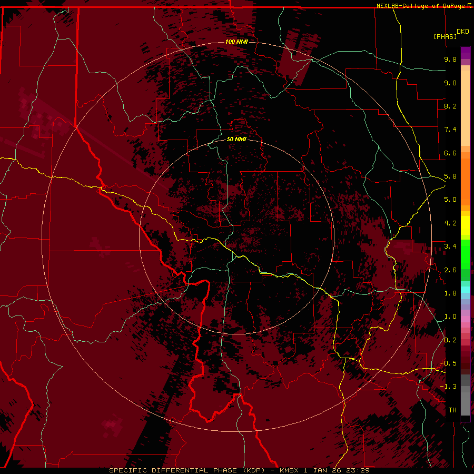Pick the pink swatch on the color bar

pos(465,319)
